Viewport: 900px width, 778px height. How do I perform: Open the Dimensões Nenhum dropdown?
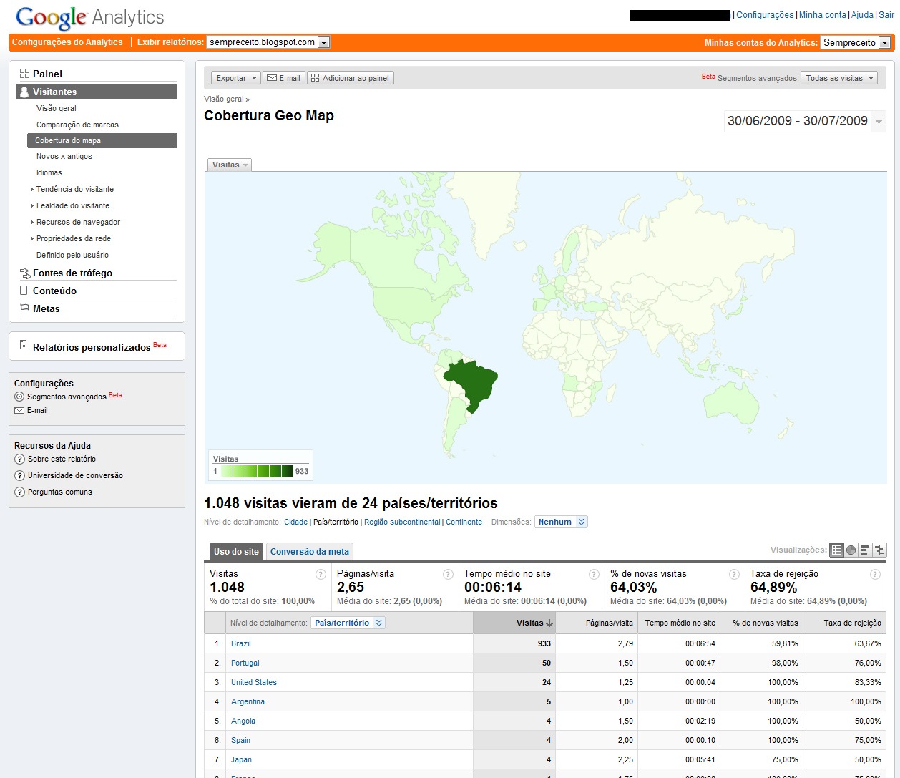click(x=561, y=522)
